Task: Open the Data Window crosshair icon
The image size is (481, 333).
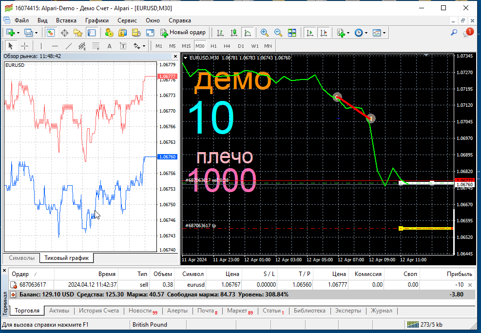Action: (x=64, y=33)
